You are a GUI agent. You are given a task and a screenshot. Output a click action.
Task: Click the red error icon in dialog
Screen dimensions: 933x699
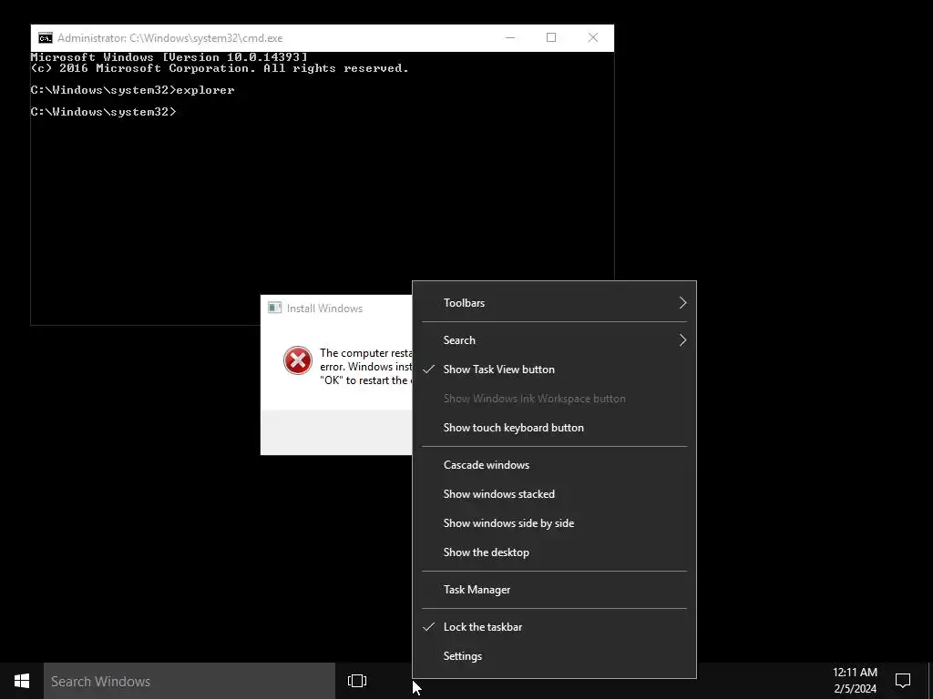pos(298,360)
